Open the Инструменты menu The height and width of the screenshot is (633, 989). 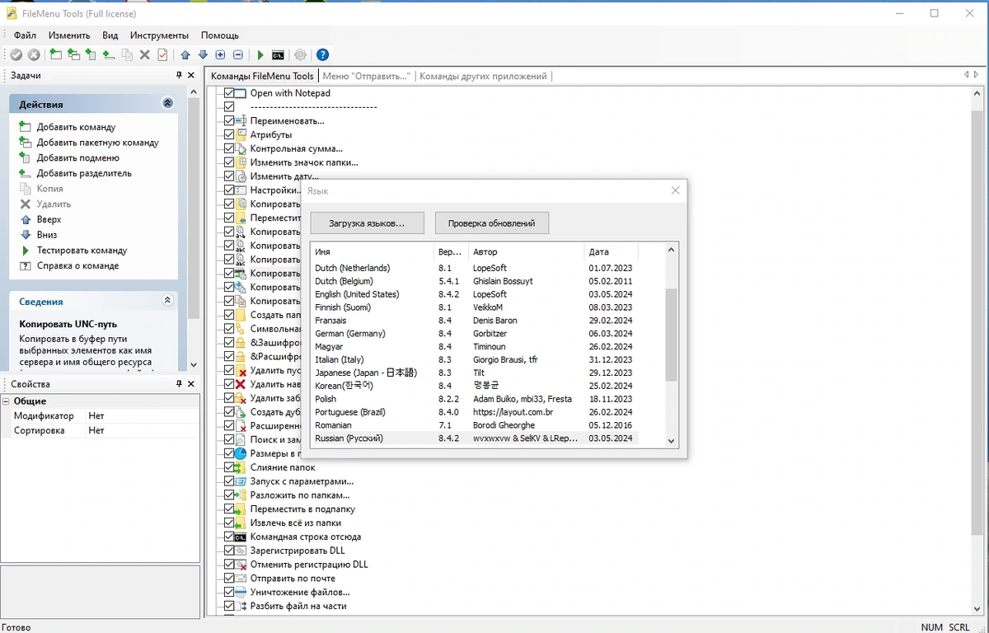point(159,35)
